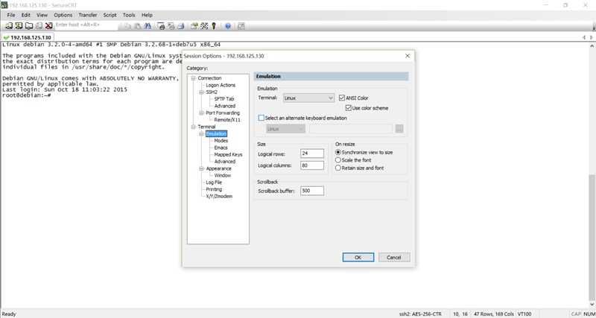Switch to the 192.168.125.130 session tab

[28, 38]
